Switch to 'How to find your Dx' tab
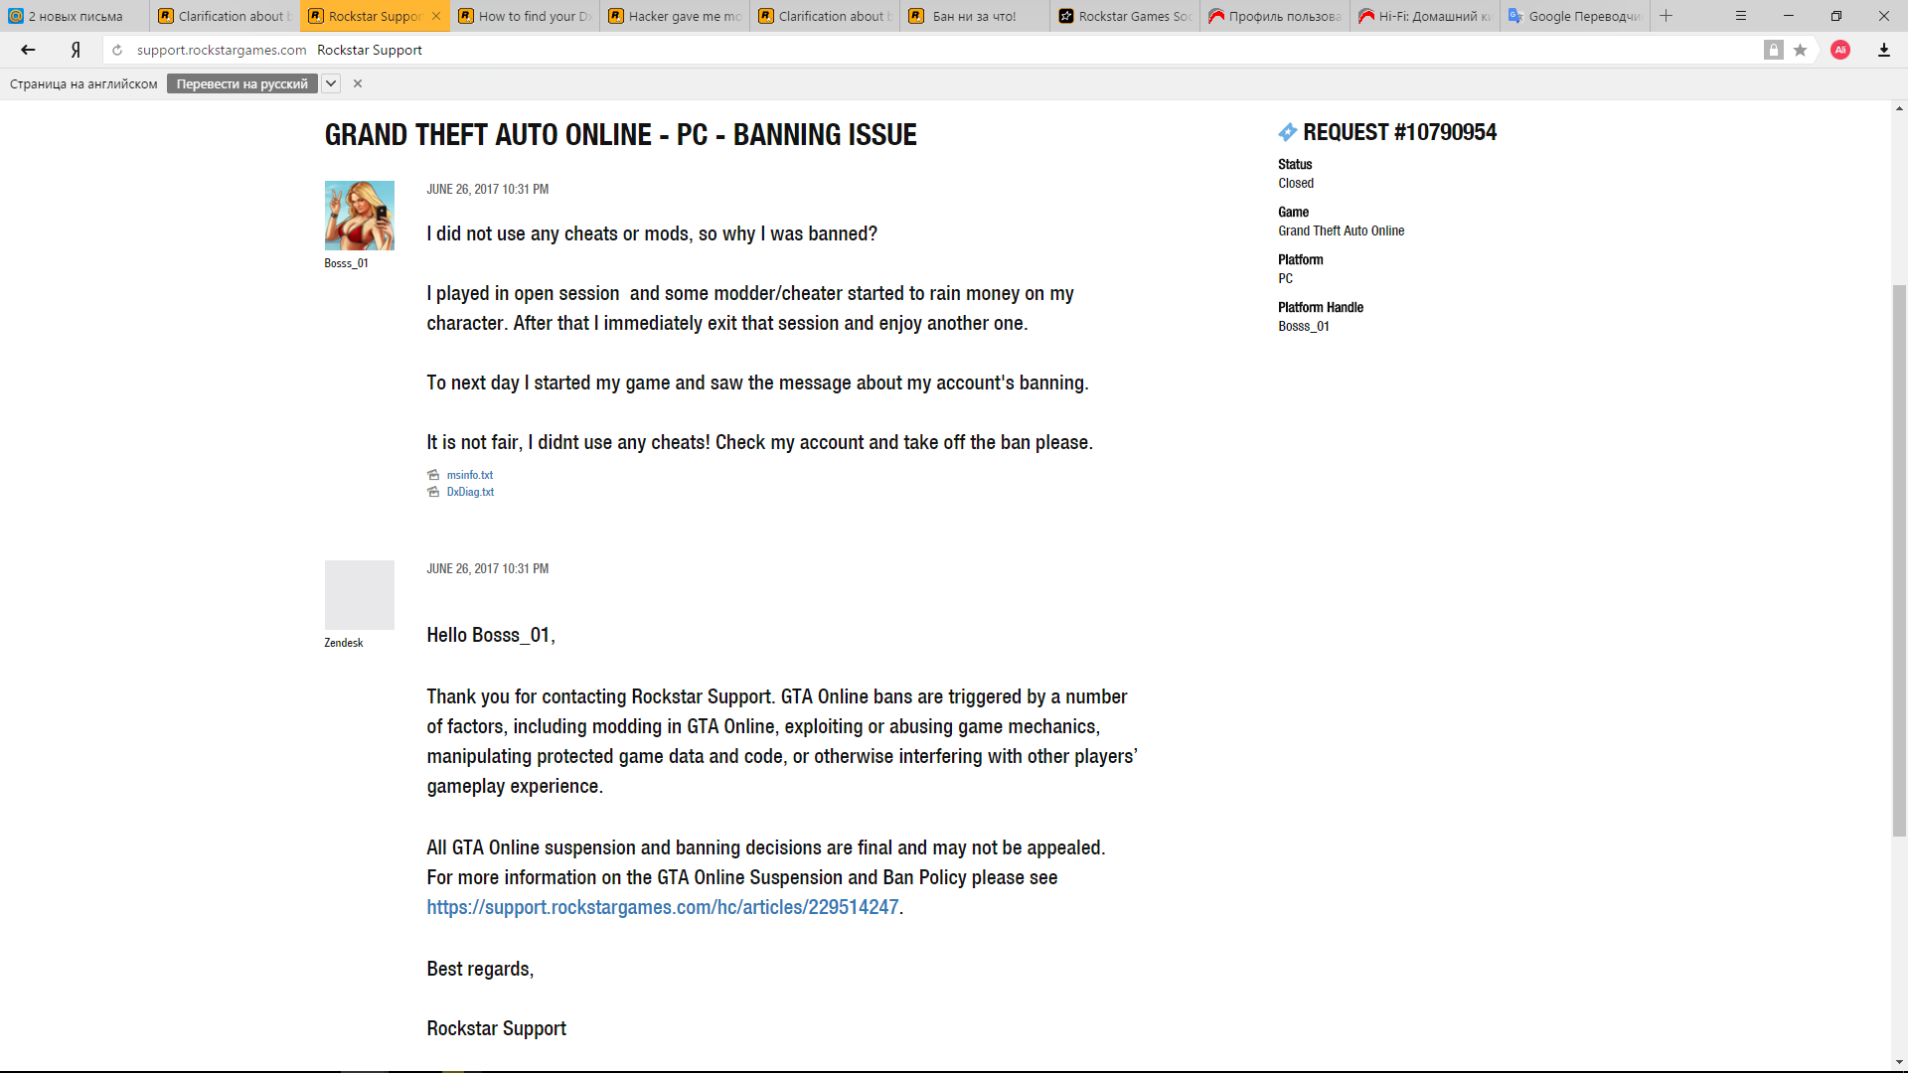The height and width of the screenshot is (1073, 1908). (x=525, y=16)
